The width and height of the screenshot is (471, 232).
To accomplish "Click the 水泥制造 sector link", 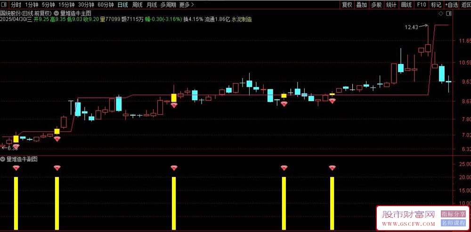I will 242,19.
